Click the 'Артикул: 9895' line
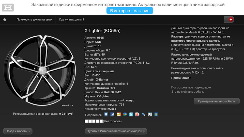 [x=94, y=38]
